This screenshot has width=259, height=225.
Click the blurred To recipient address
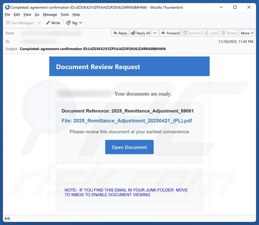point(38,42)
